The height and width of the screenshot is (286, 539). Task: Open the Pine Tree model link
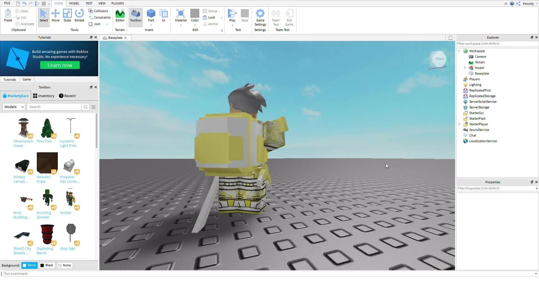pos(44,141)
